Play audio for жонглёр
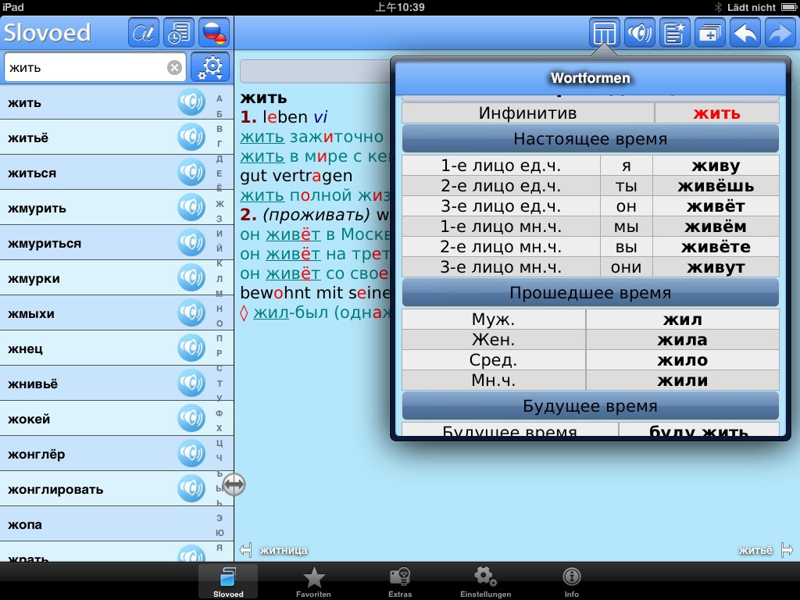 pos(191,454)
